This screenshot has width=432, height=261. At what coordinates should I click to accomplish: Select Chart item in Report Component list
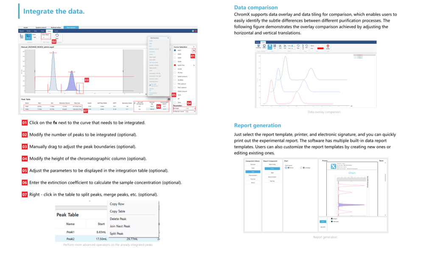272,168
